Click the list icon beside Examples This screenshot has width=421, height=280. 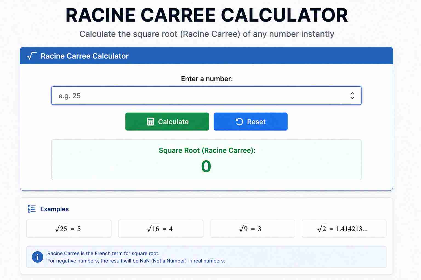pyautogui.click(x=32, y=209)
